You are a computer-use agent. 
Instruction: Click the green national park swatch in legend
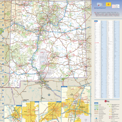(x=108, y=104)
